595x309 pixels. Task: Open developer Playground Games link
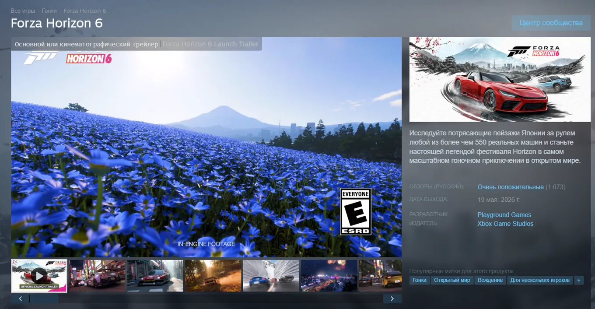point(504,215)
